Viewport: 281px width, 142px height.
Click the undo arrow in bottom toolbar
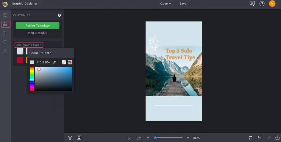(x=260, y=138)
